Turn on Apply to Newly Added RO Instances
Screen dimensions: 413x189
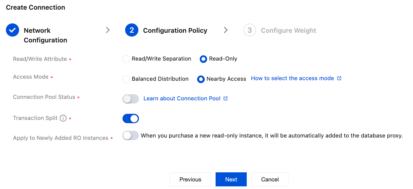click(131, 135)
